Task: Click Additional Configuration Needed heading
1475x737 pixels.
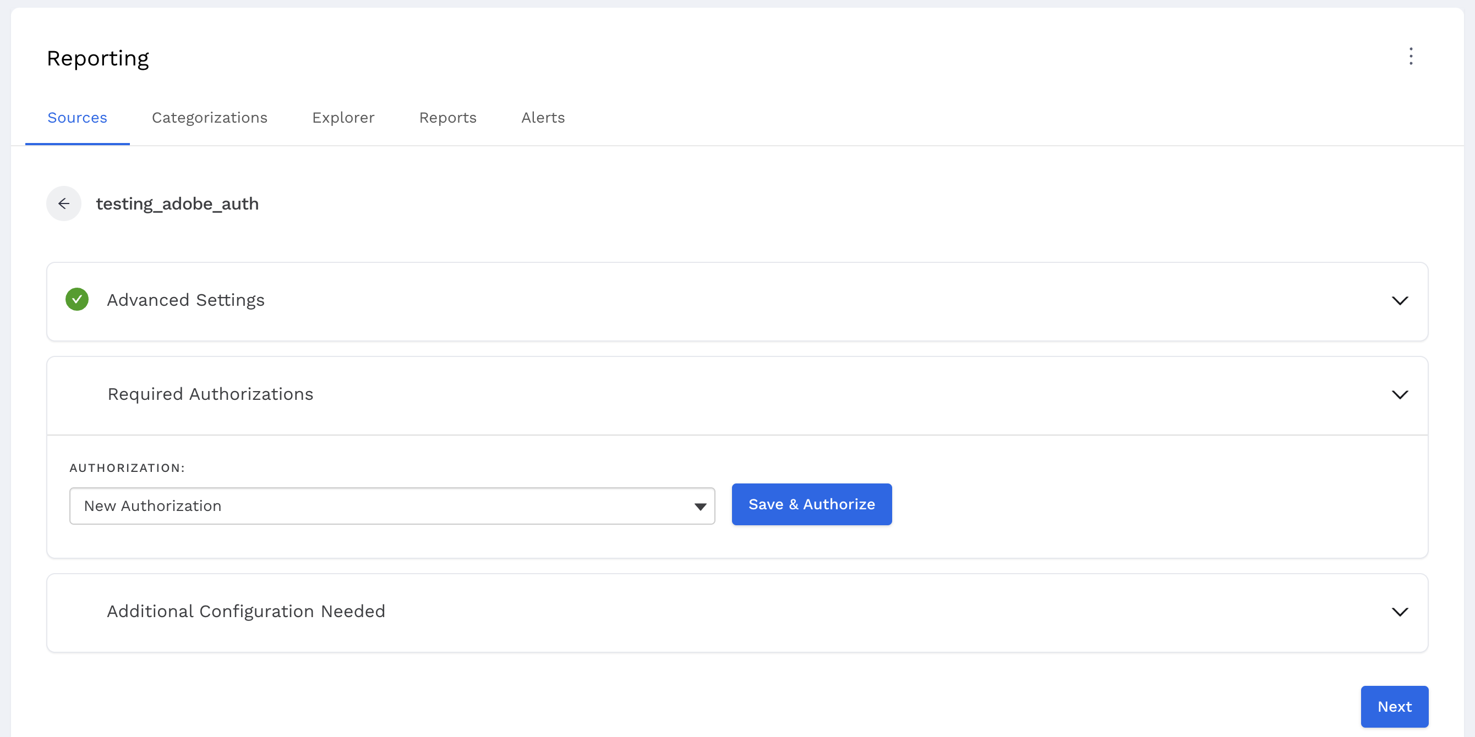Action: pyautogui.click(x=245, y=611)
